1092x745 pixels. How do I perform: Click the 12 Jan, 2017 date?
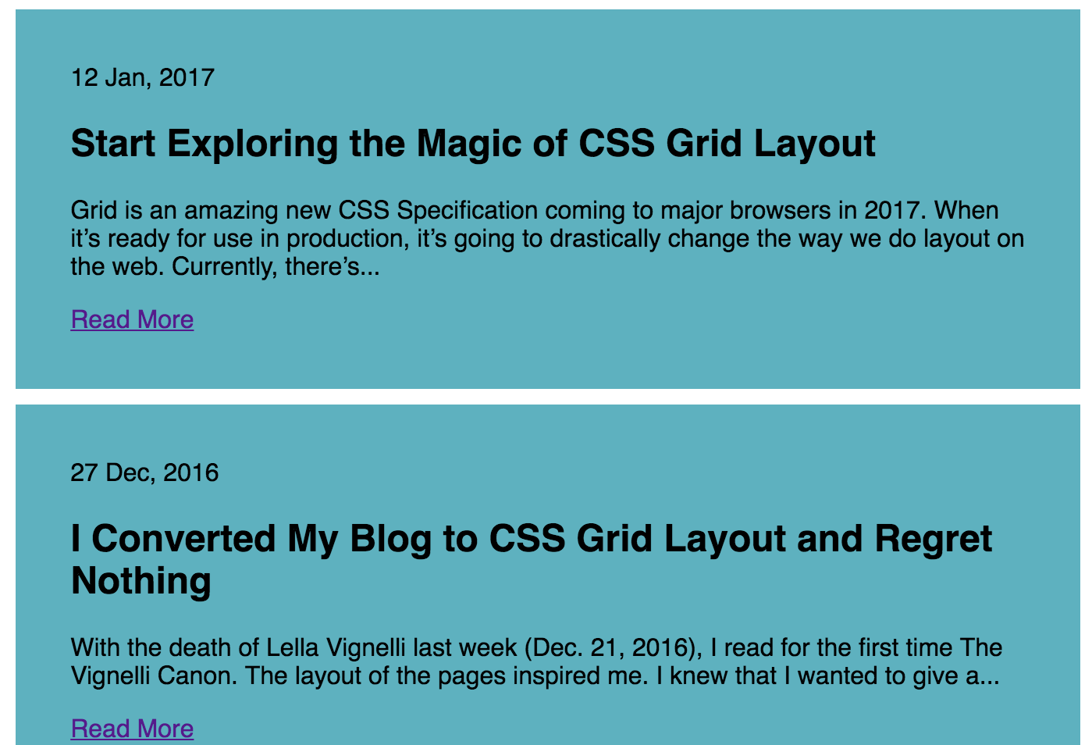[x=143, y=77]
